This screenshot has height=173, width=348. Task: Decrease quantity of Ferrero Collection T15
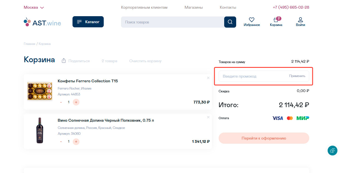[x=61, y=102]
